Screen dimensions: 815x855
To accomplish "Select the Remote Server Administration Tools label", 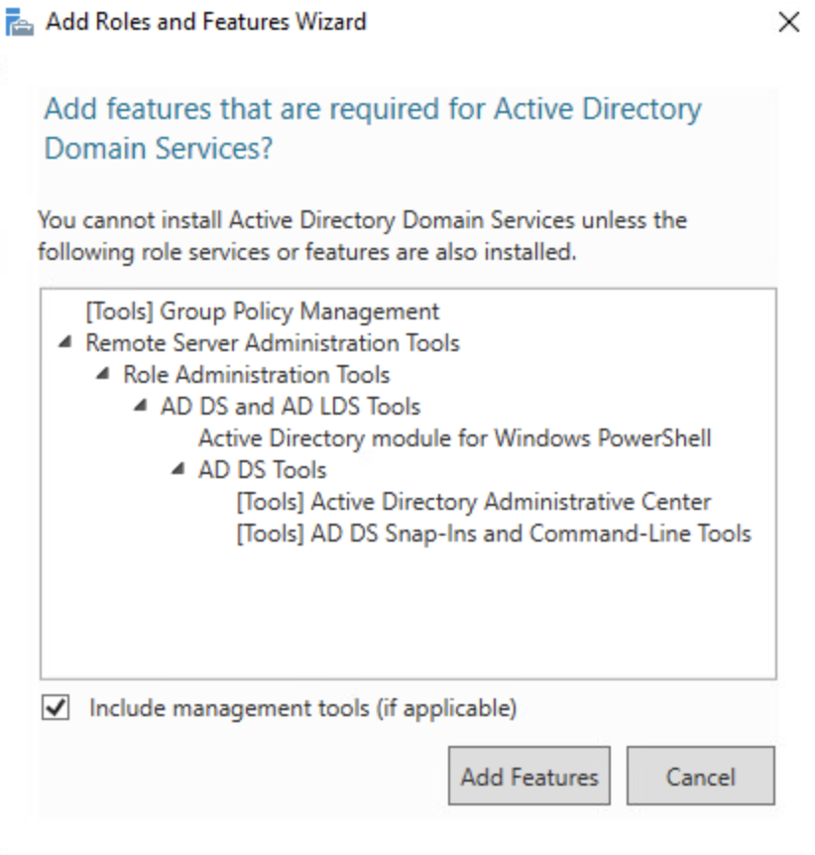I will pos(273,343).
